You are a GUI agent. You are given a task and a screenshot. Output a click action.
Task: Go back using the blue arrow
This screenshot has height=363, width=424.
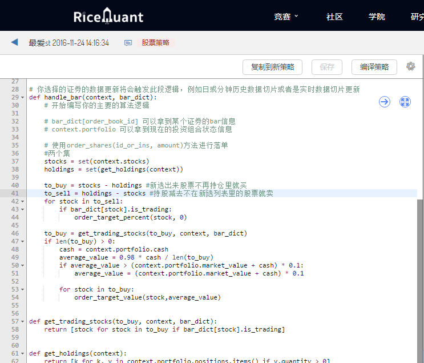[15, 42]
